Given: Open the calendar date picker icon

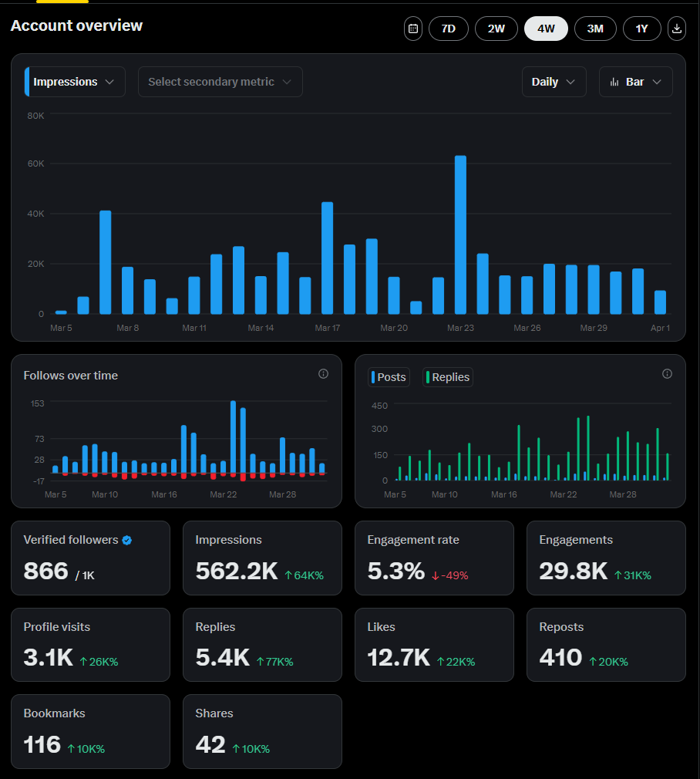Looking at the screenshot, I should pos(413,29).
